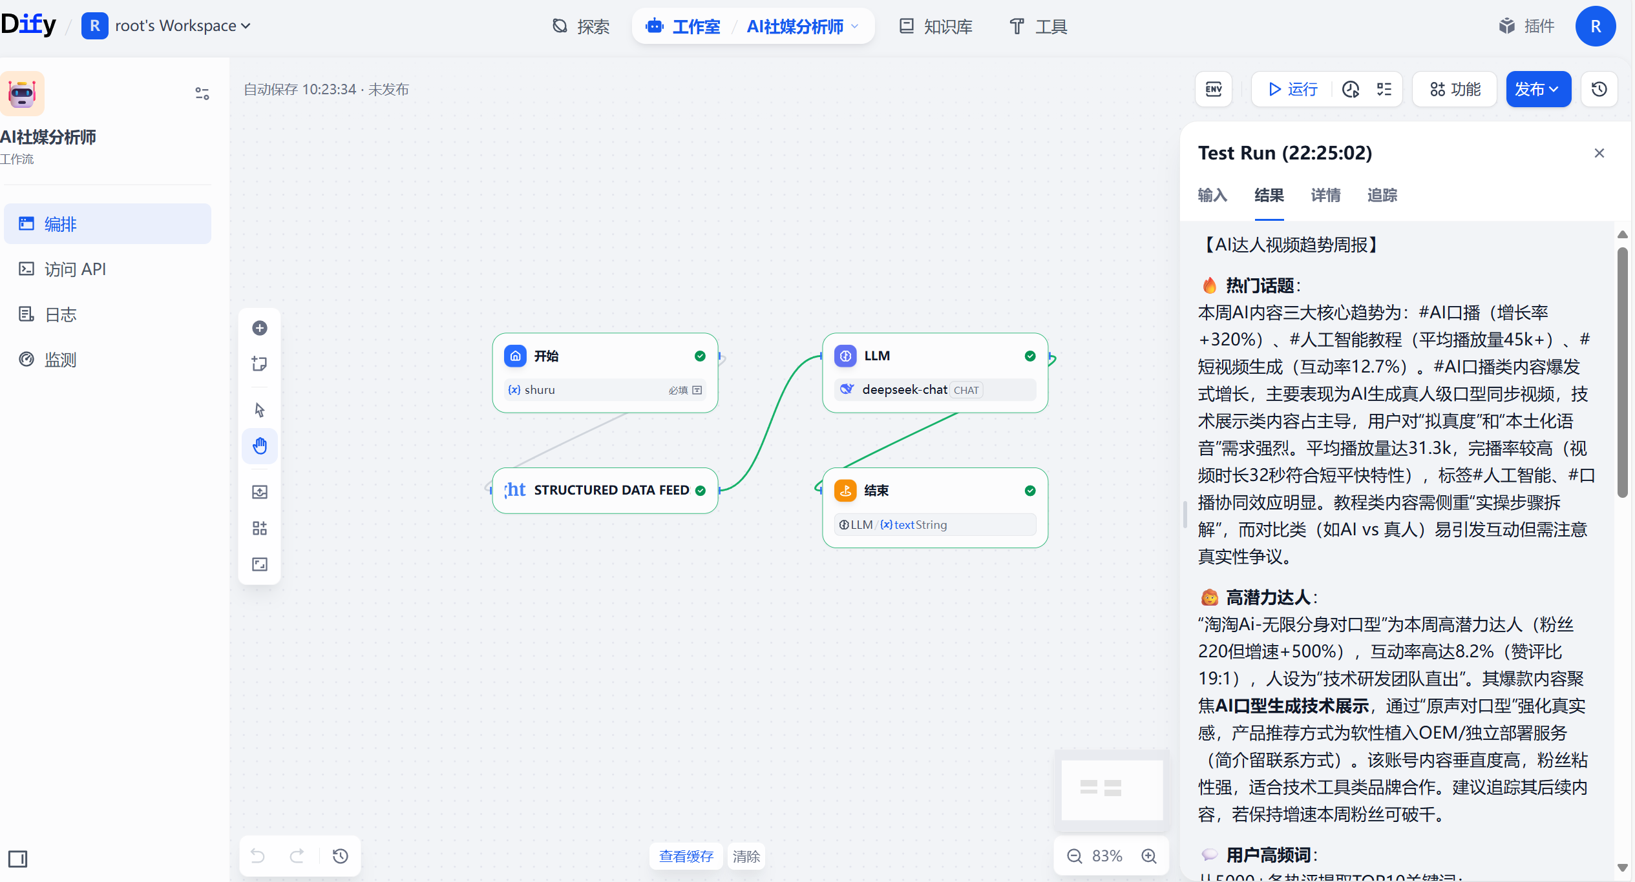Screen dimensions: 1635x882
Task: Switch to the 追踪 tab
Action: (1382, 195)
